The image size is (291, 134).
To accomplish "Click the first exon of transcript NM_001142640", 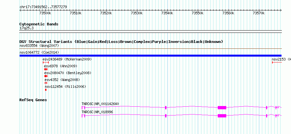I will (82, 108).
